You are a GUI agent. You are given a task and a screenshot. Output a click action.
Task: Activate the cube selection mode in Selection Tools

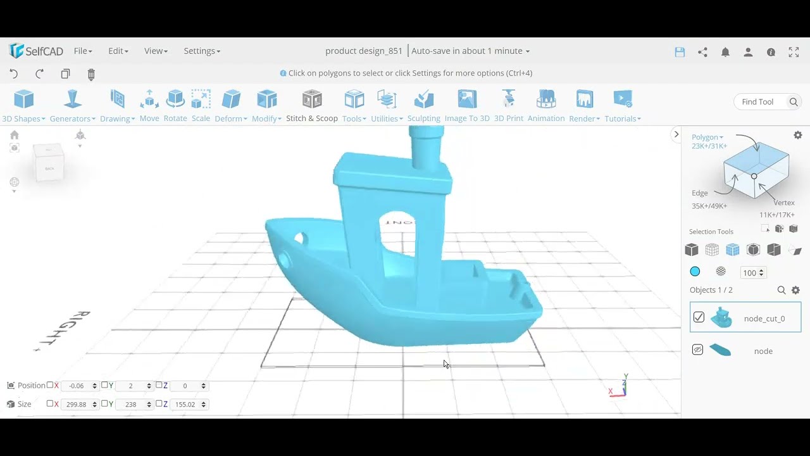point(691,250)
